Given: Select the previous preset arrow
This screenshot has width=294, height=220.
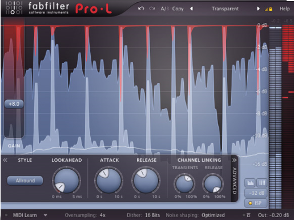Looking at the screenshot, I should (191, 9).
